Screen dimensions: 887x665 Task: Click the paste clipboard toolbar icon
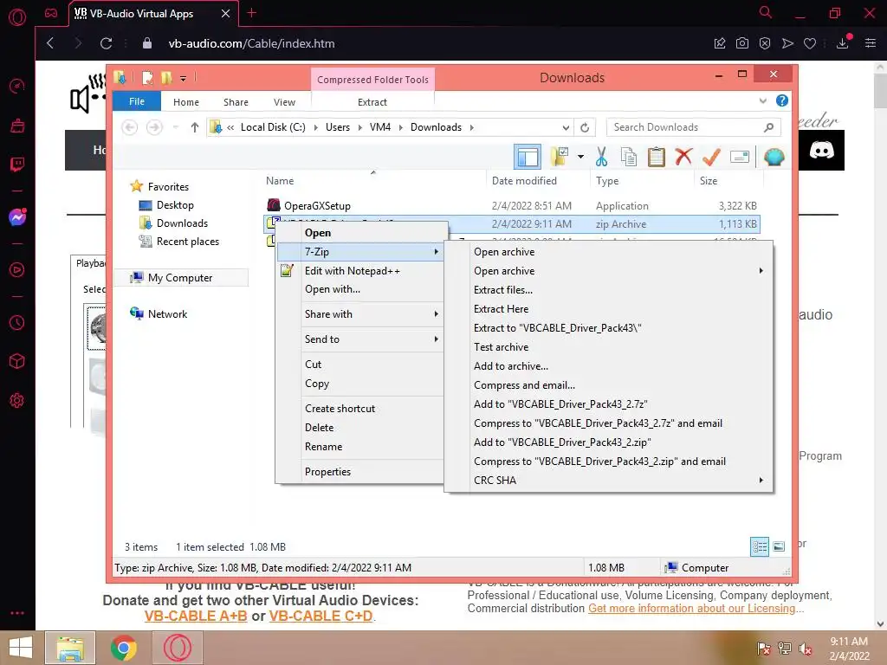click(657, 157)
